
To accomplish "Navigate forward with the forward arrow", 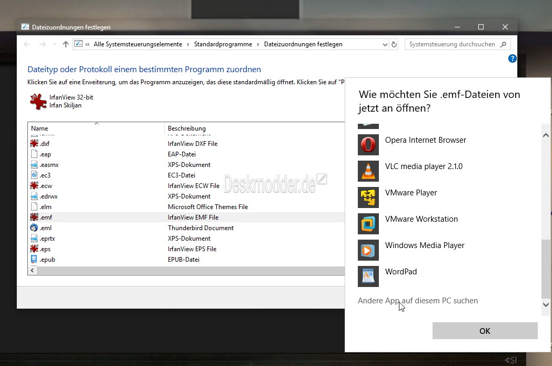I will pos(42,44).
